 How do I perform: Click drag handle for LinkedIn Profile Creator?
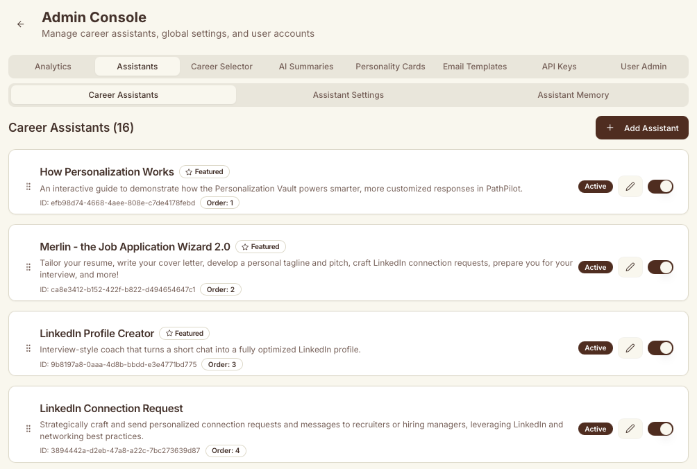click(28, 348)
